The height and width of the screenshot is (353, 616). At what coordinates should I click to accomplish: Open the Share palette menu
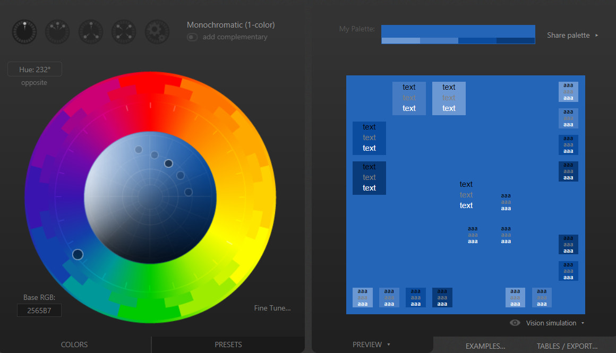tap(568, 36)
